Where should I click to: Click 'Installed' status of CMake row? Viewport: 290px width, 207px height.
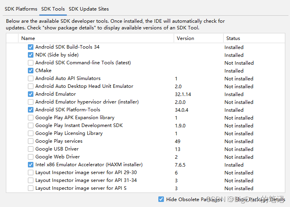pos(234,71)
